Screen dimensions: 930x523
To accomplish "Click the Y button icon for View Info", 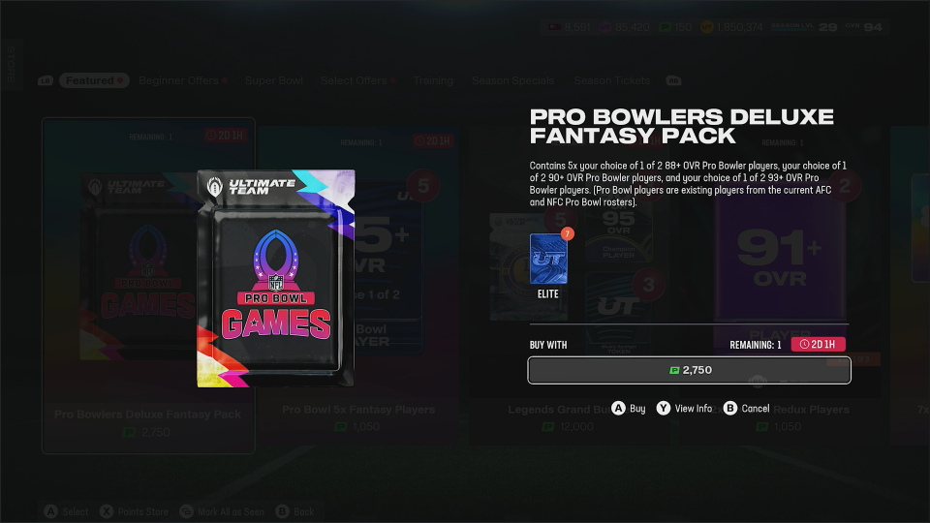I will (x=663, y=408).
